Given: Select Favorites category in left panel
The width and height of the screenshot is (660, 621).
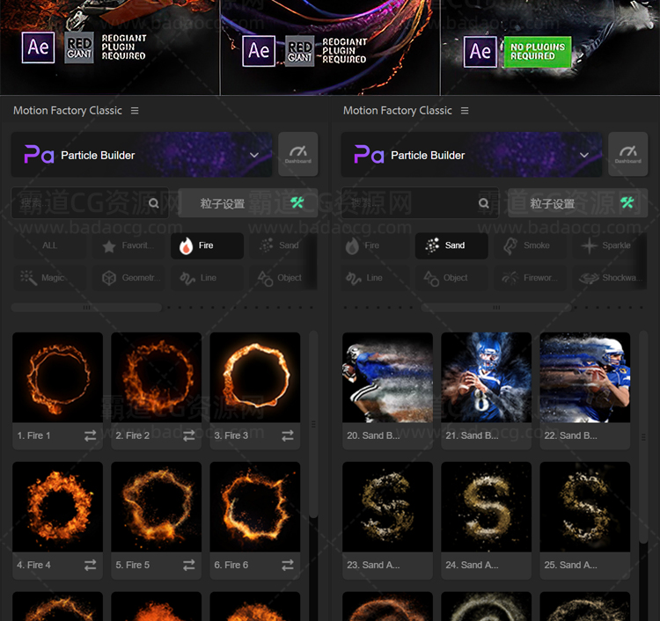Looking at the screenshot, I should (128, 245).
